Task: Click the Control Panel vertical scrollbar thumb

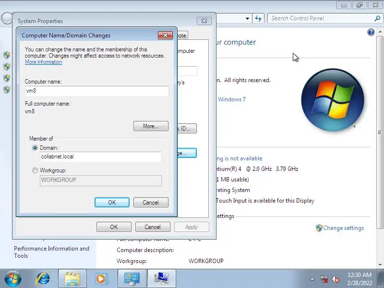Action: point(380,132)
